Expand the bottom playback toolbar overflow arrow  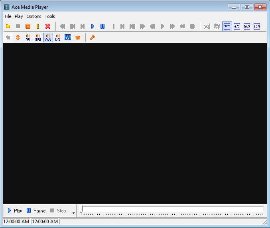[x=73, y=213]
